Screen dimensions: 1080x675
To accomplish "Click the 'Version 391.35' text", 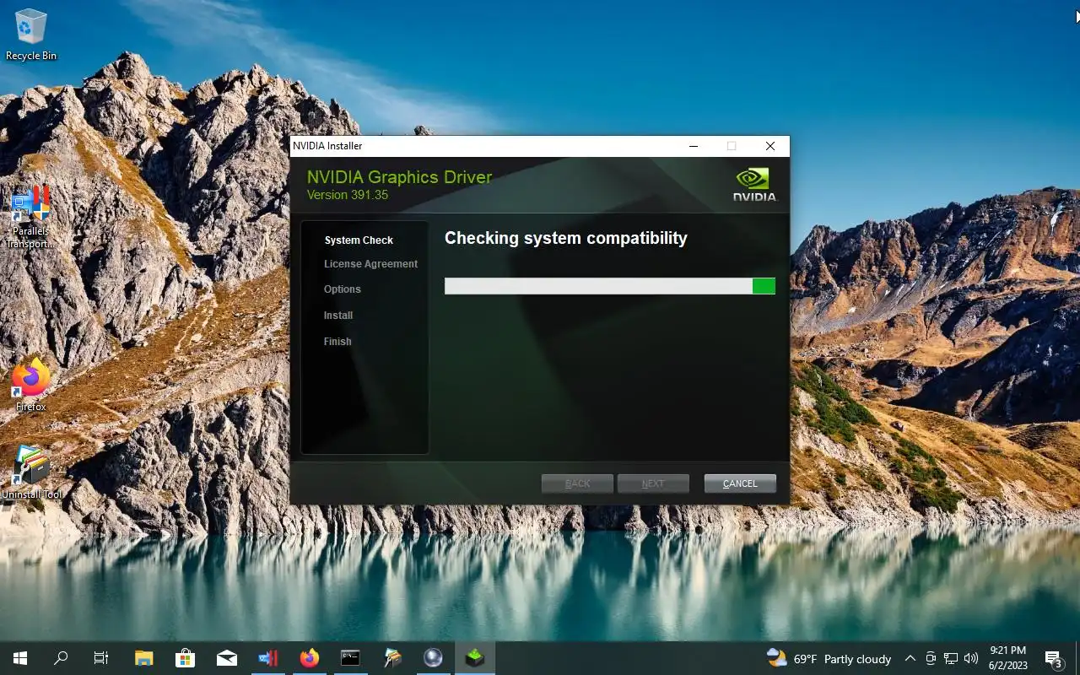I will [348, 195].
